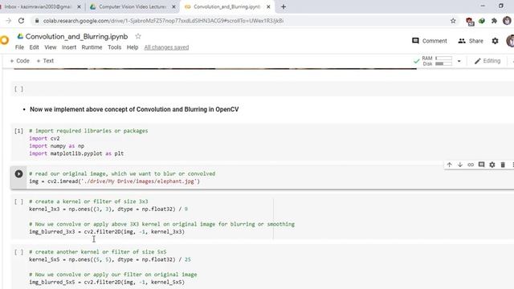This screenshot has width=514, height=289.
Task: Click the 'import matplotlib.pyplot as plt' line
Action: [x=76, y=153]
